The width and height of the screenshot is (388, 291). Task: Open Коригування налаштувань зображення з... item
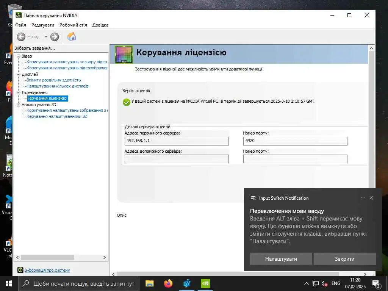click(67, 110)
